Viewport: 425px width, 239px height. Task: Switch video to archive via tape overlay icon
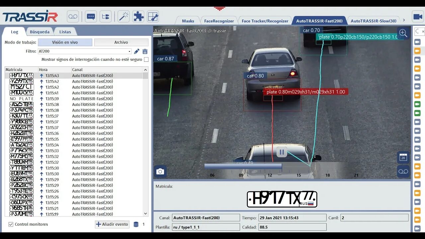point(403,171)
